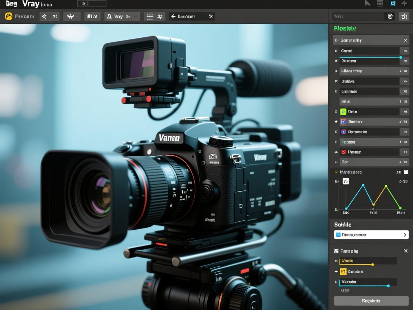413x310 pixels.
Task: Click the lime green icon in the layer list
Action: [343, 112]
